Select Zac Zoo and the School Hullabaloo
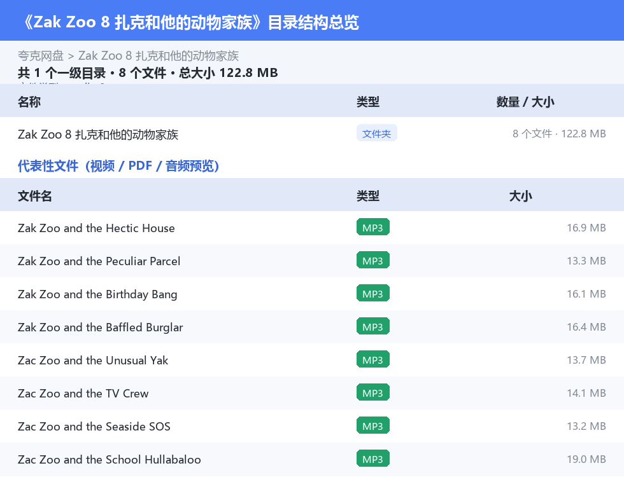Image resolution: width=624 pixels, height=496 pixels. [312, 459]
